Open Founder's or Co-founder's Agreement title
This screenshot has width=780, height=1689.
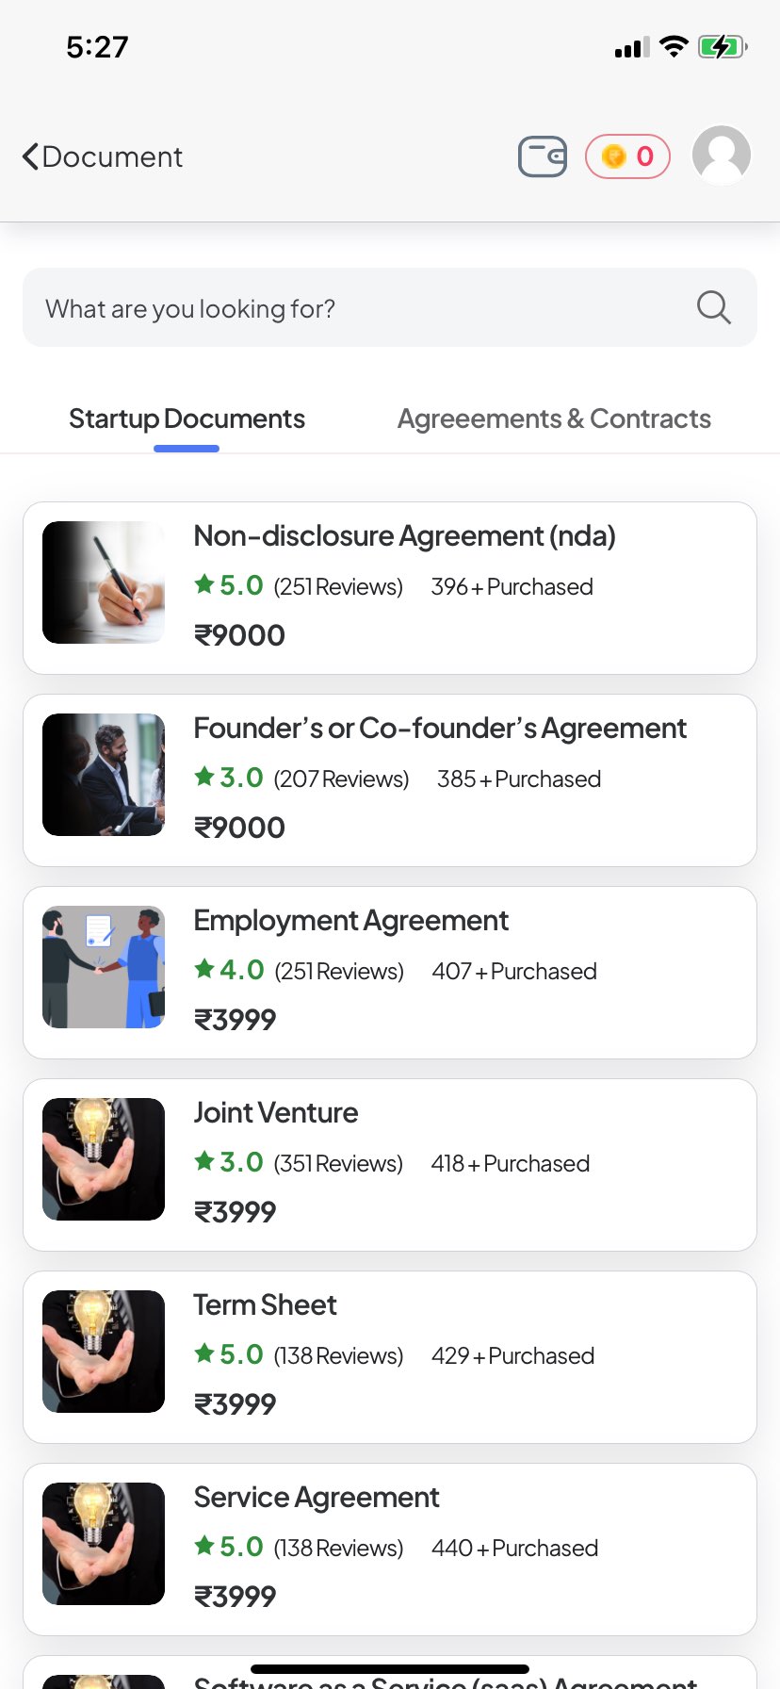440,728
